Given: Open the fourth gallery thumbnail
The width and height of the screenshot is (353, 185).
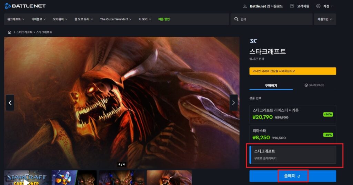Looking at the screenshot, I should coord(169,178).
